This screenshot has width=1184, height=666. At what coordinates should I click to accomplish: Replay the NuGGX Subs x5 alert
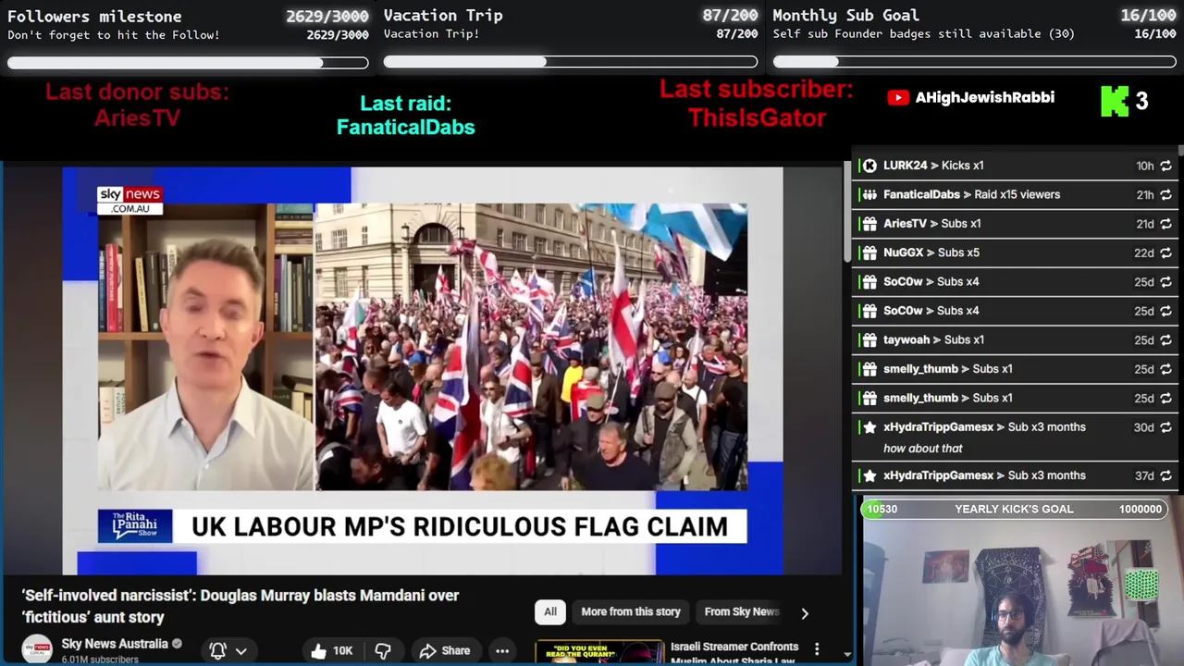click(x=1165, y=253)
